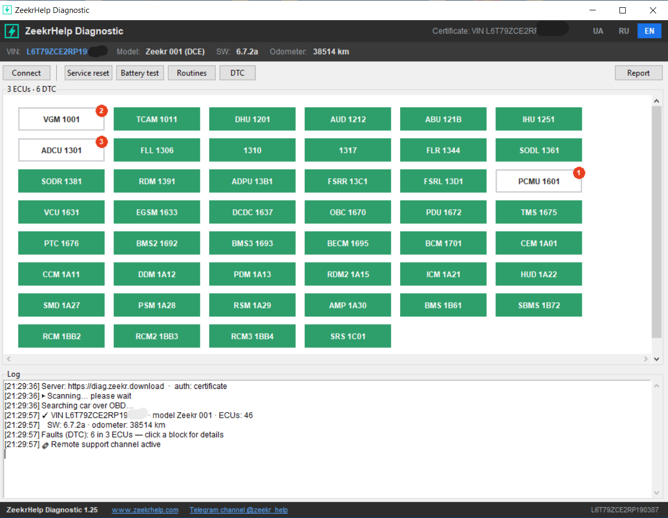Select the AMP 1A30 ECU block

(348, 305)
